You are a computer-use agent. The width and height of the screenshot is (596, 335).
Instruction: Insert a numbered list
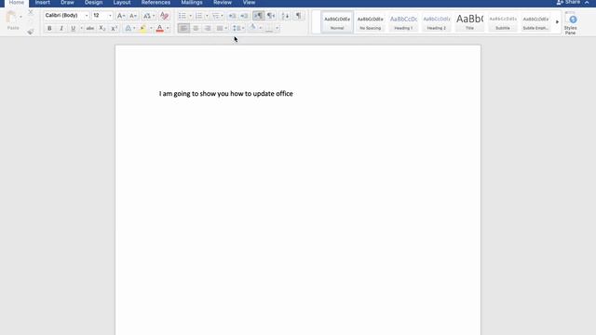pos(198,16)
